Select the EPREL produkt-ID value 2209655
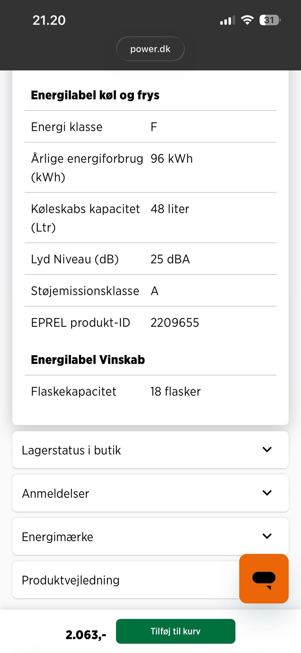The image size is (301, 653). click(x=175, y=323)
